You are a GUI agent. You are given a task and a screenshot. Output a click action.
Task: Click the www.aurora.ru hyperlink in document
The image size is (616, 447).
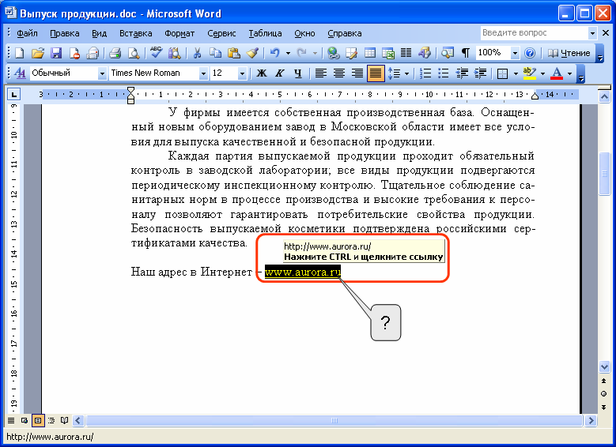(302, 272)
